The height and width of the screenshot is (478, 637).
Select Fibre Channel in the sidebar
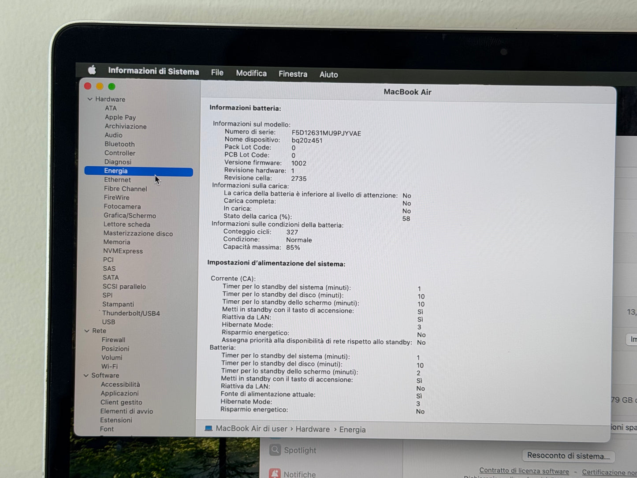[125, 189]
